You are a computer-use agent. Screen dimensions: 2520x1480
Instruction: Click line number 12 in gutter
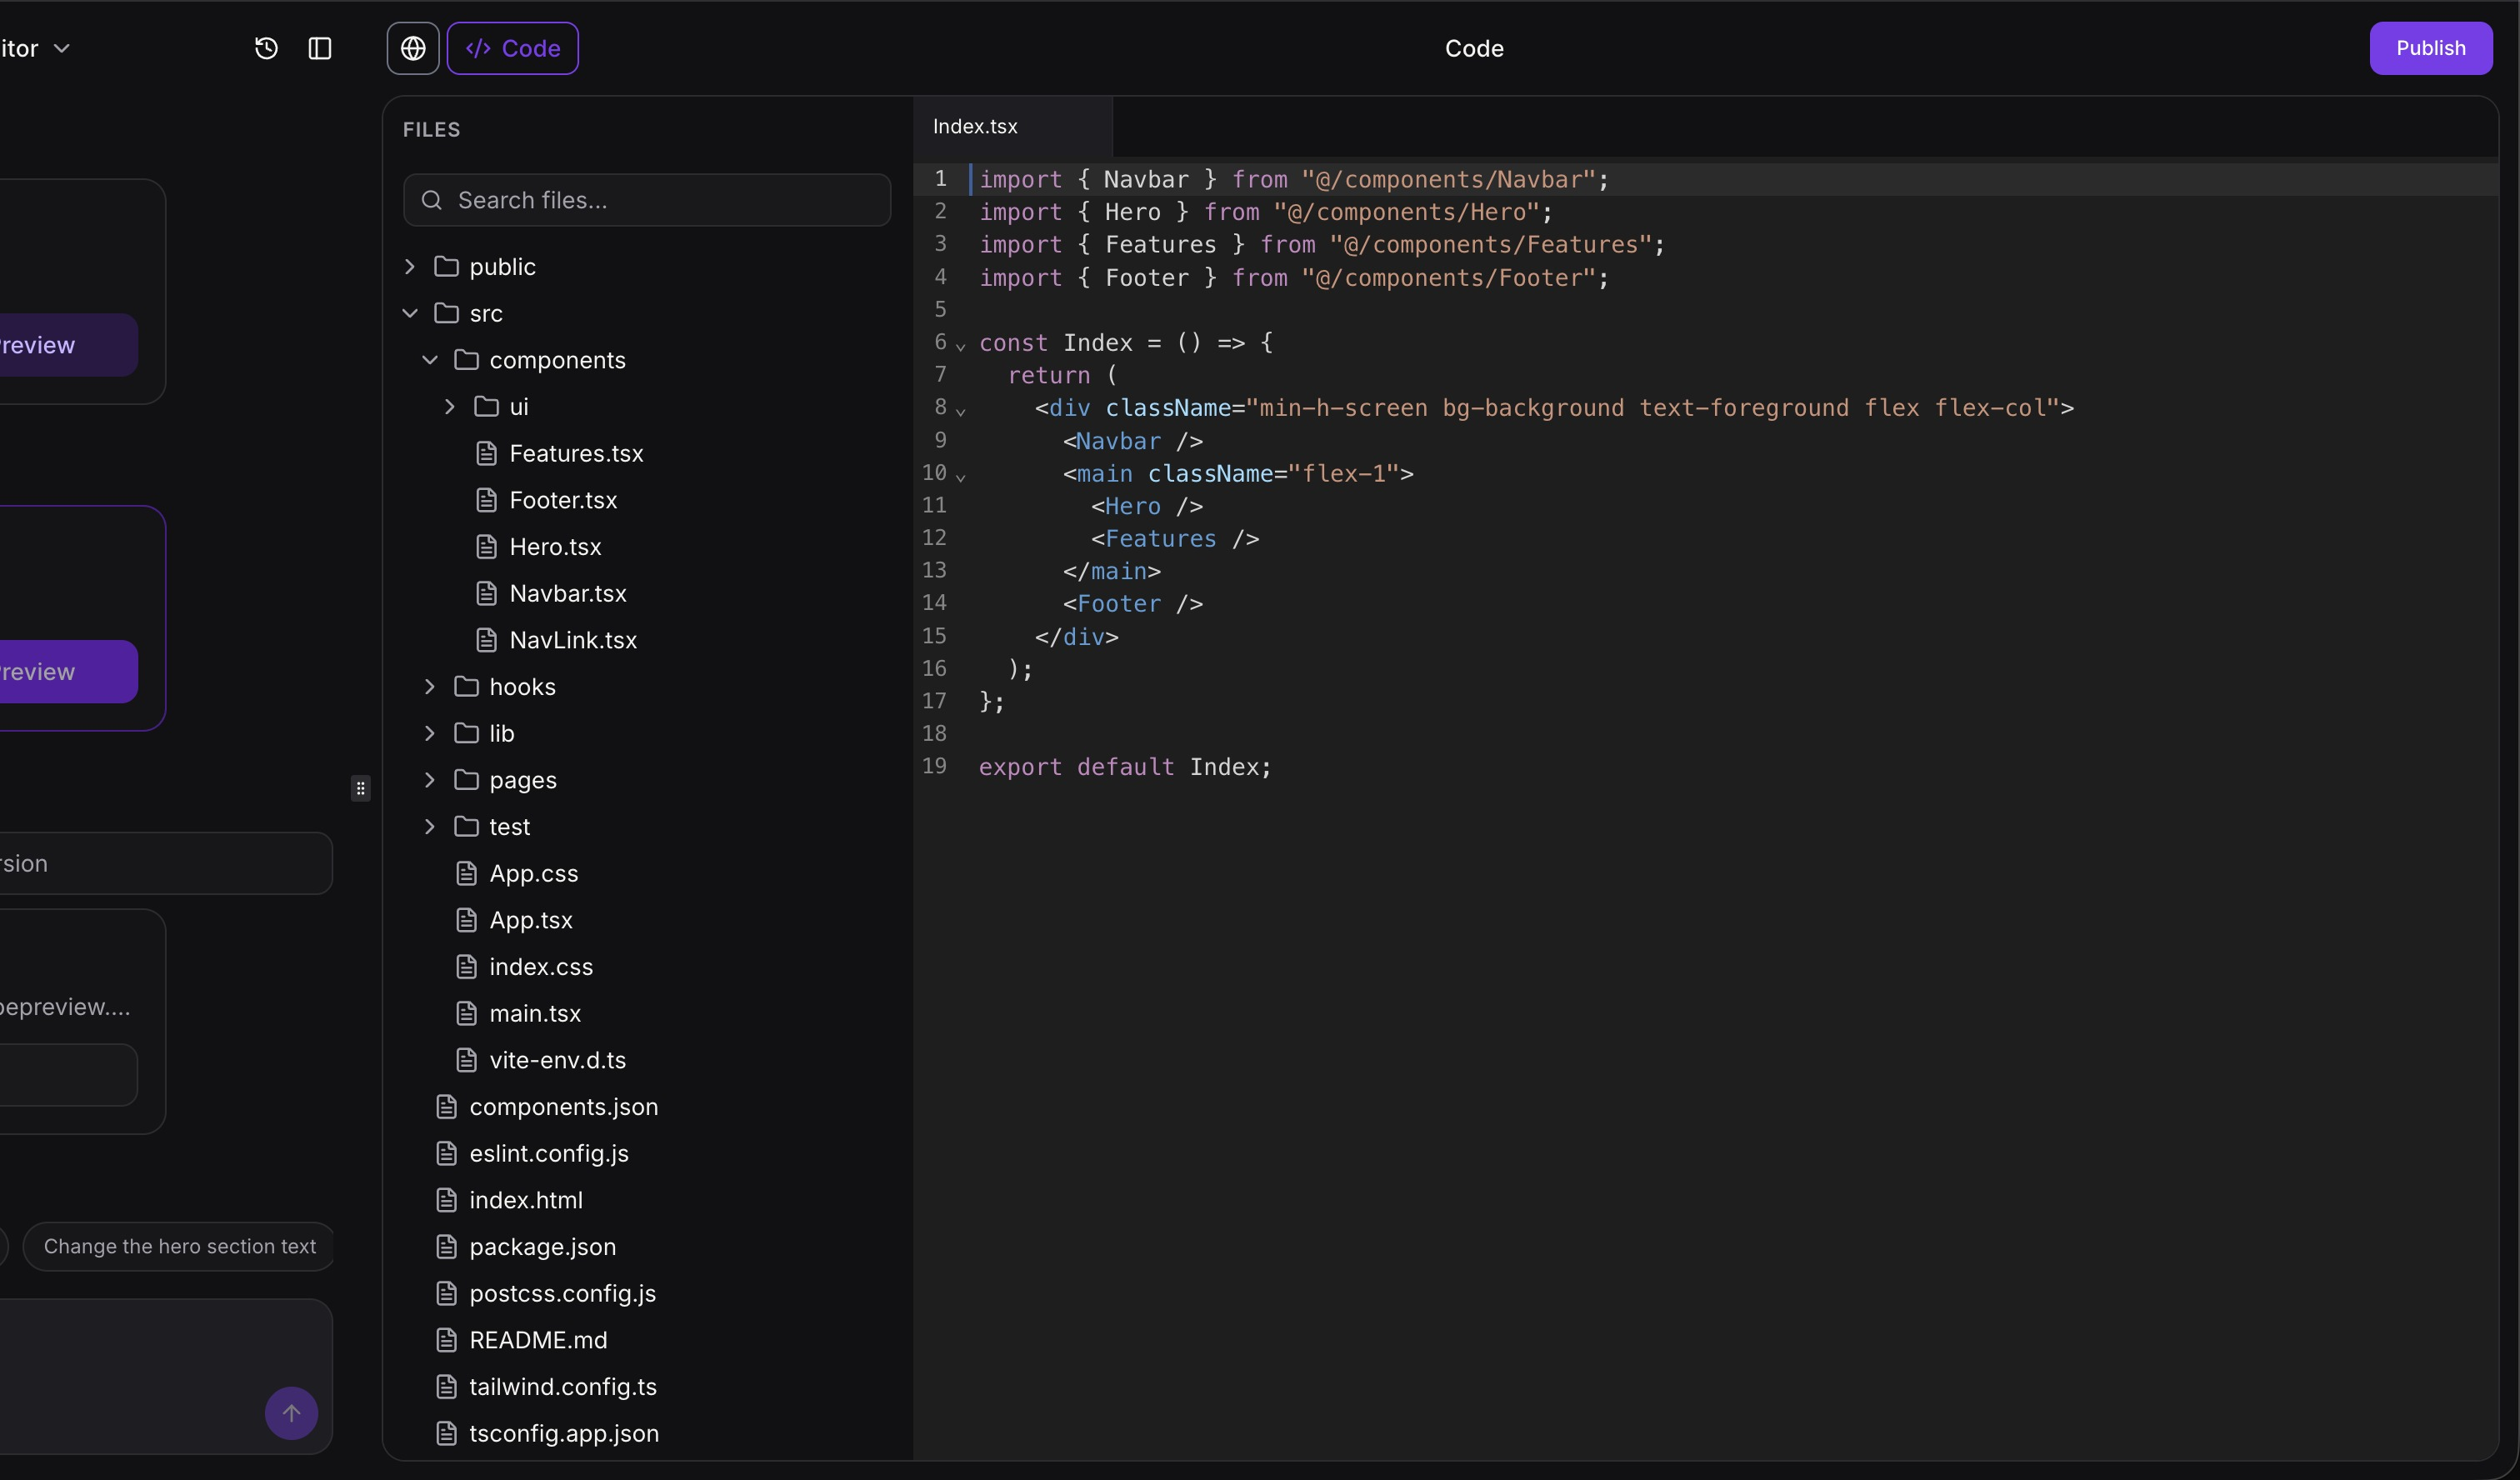[934, 538]
